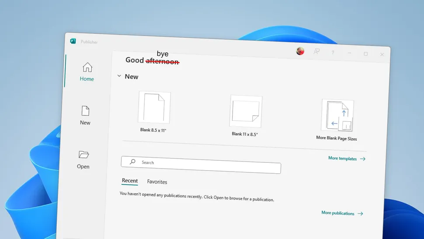Click inside the Search input field

click(201, 165)
